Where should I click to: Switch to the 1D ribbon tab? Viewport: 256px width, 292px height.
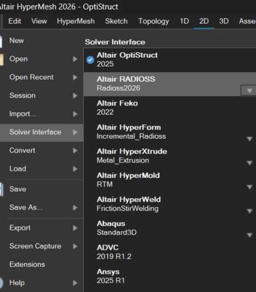pos(184,21)
